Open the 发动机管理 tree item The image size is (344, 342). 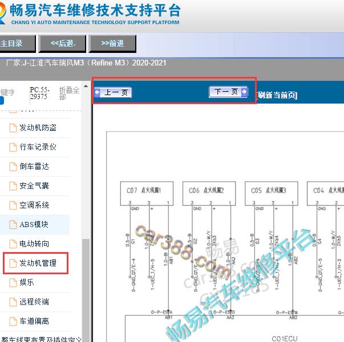(38, 263)
